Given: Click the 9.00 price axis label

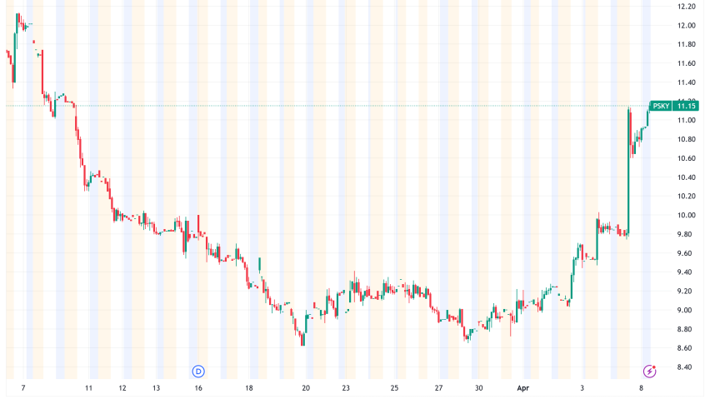Looking at the screenshot, I should (x=686, y=310).
